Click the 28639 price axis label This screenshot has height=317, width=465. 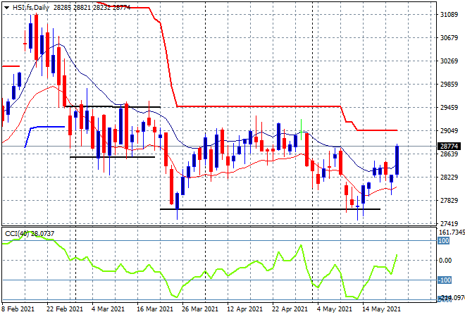[x=449, y=154]
